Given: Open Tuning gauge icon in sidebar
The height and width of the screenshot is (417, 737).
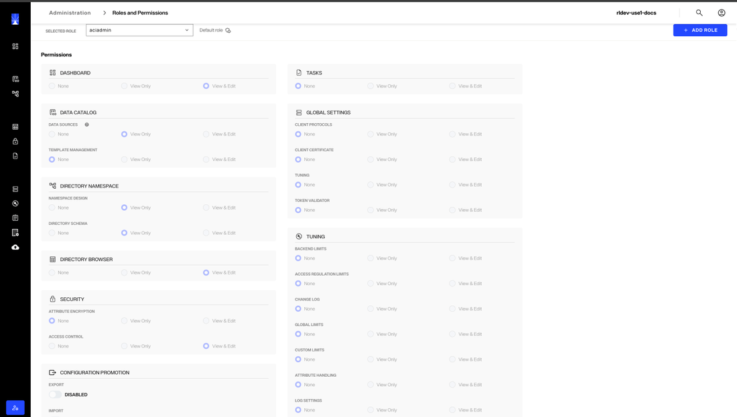Looking at the screenshot, I should 15,203.
